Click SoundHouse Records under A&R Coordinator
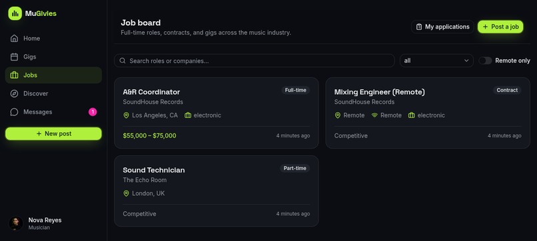 point(153,102)
